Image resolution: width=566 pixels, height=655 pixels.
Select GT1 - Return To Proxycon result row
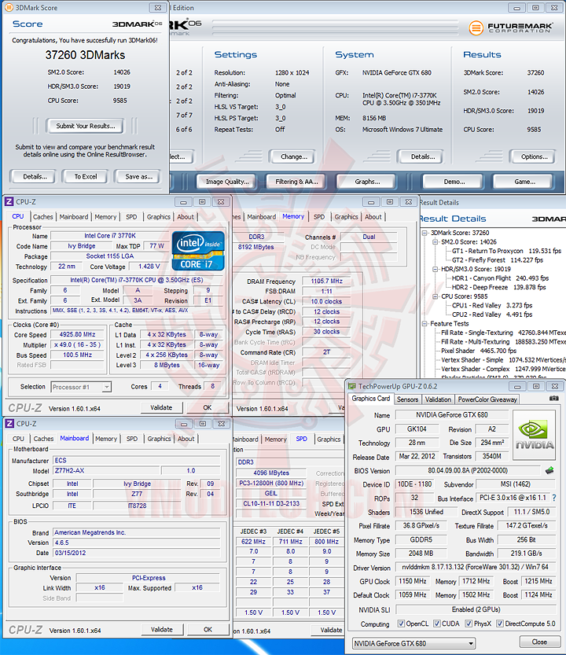[x=506, y=251]
